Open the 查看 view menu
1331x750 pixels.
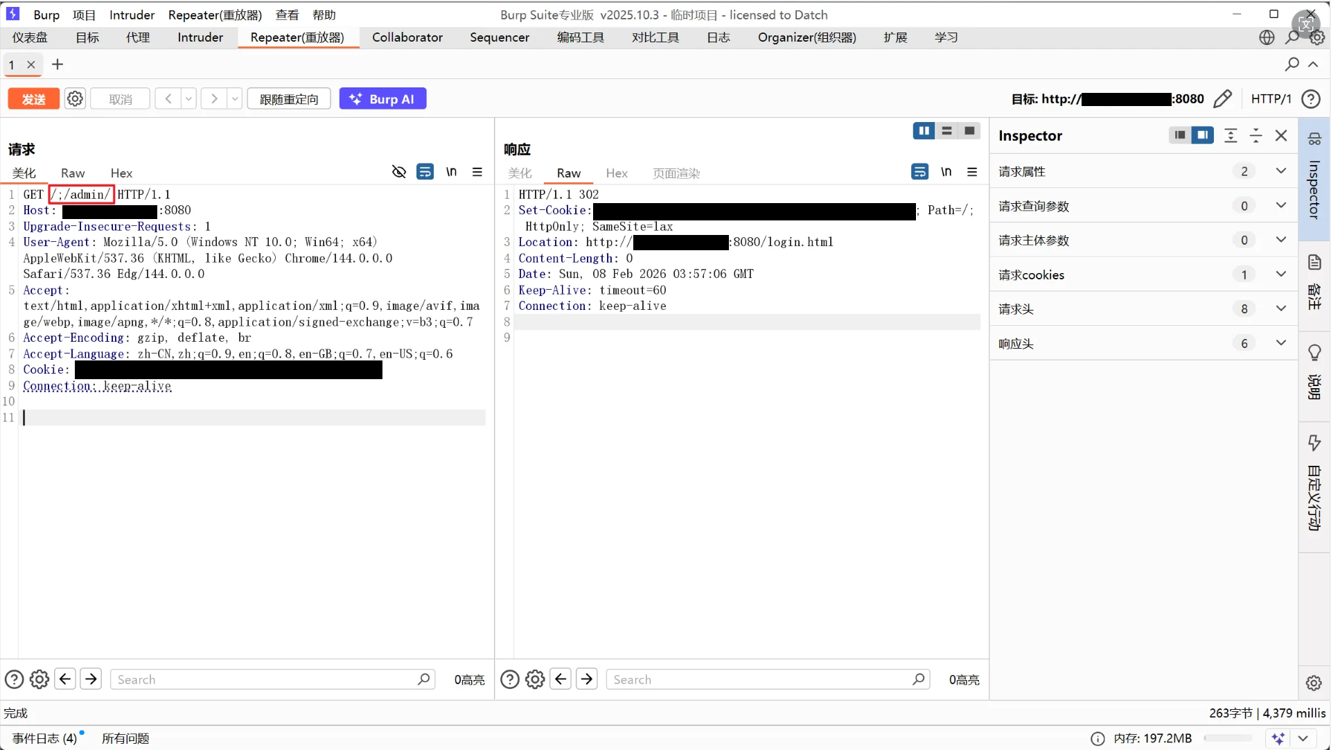tap(287, 15)
